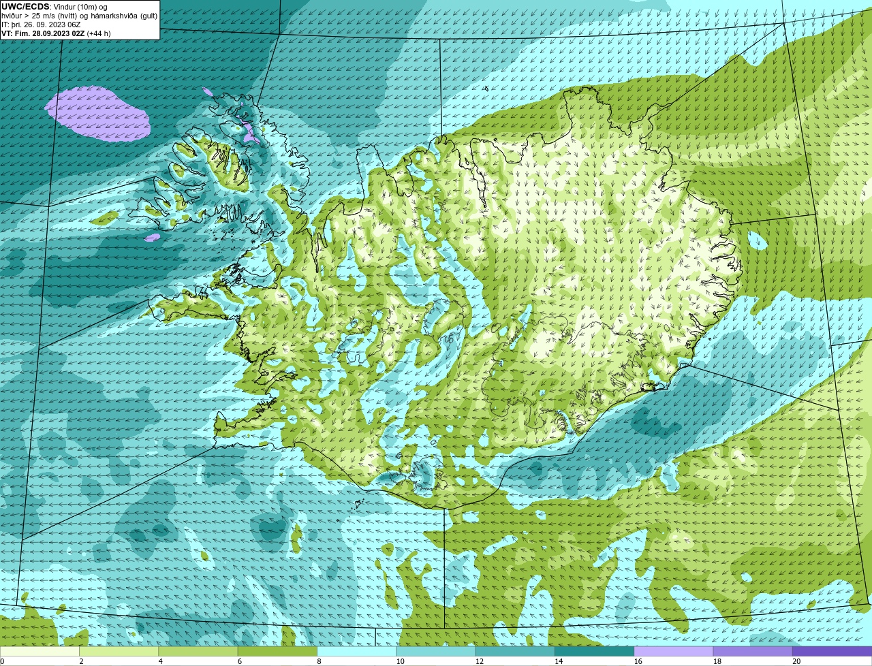
Task: Select the 'VT: Fim. 28.09.2023 02Z (+44 h)' line
Action: (57, 33)
